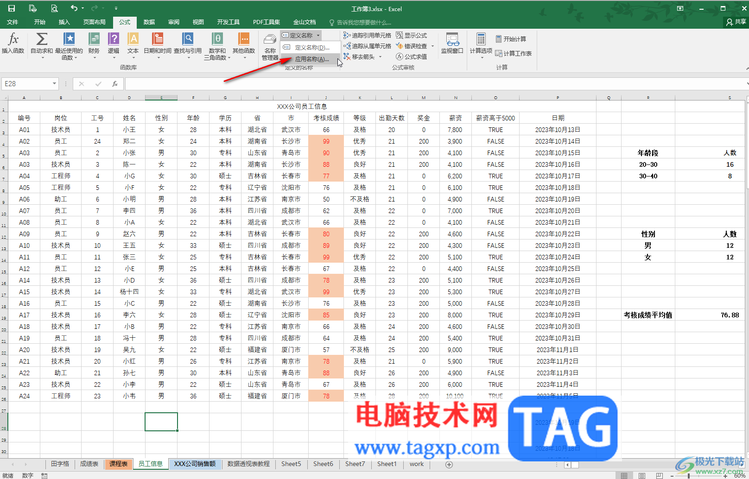749x479 pixels.
Task: Add a new sheet with plus button
Action: pyautogui.click(x=449, y=464)
